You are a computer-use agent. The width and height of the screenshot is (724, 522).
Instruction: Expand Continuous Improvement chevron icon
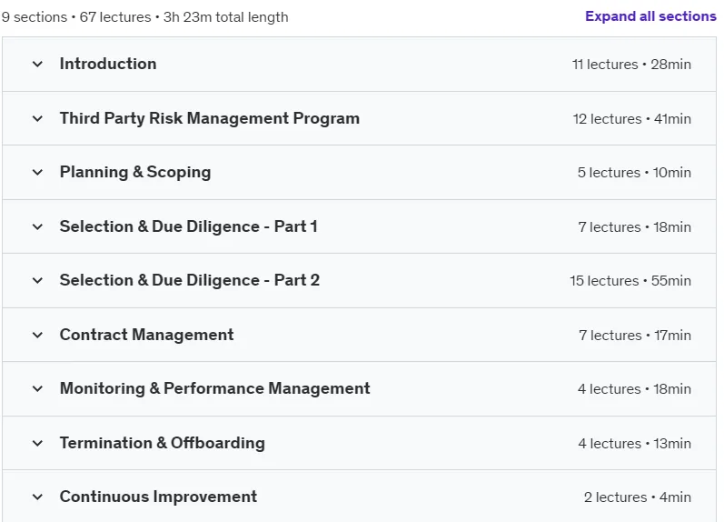[37, 497]
